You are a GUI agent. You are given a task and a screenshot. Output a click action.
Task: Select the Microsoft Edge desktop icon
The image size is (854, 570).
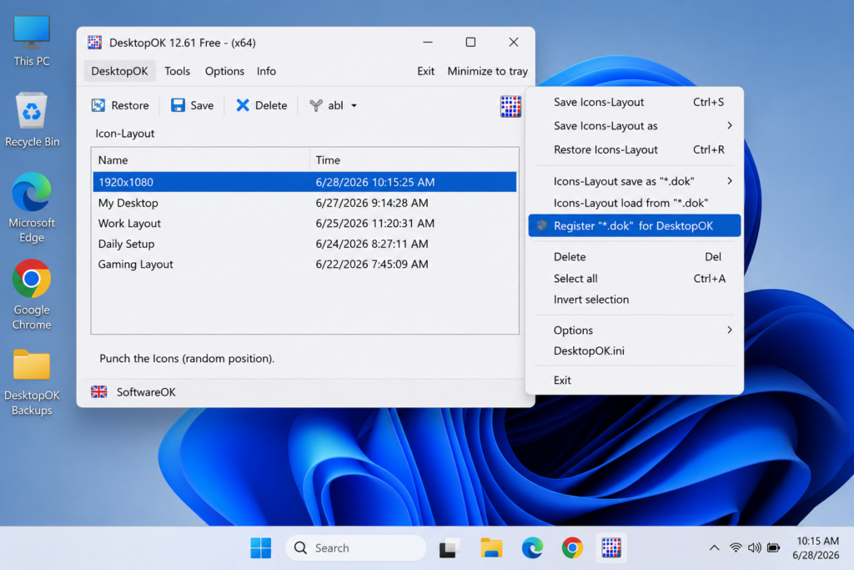(32, 192)
